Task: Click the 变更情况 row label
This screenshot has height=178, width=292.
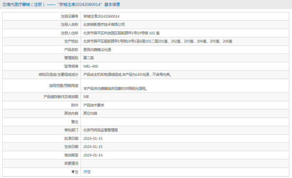Action: pyautogui.click(x=71, y=163)
